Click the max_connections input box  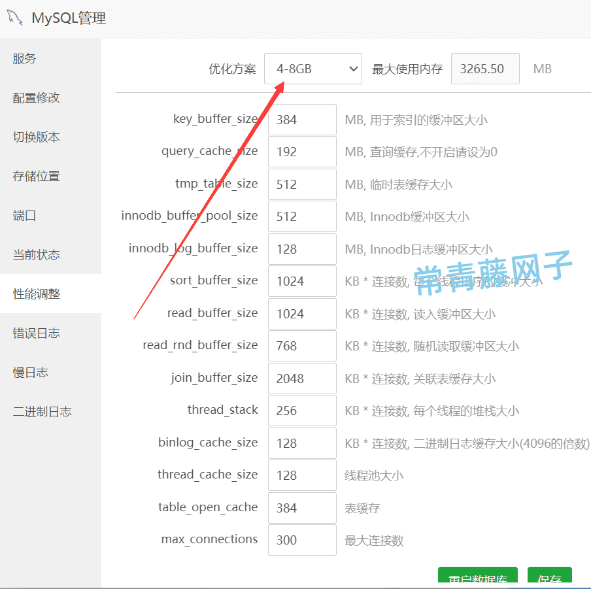(x=301, y=540)
